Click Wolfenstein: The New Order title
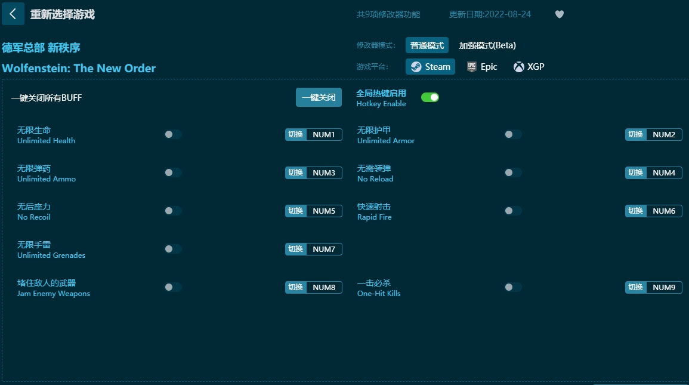 tap(79, 68)
